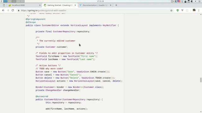Click the page scrollbar thumb
Image resolution: width=202 pixels, height=113 pixels.
coord(201,80)
